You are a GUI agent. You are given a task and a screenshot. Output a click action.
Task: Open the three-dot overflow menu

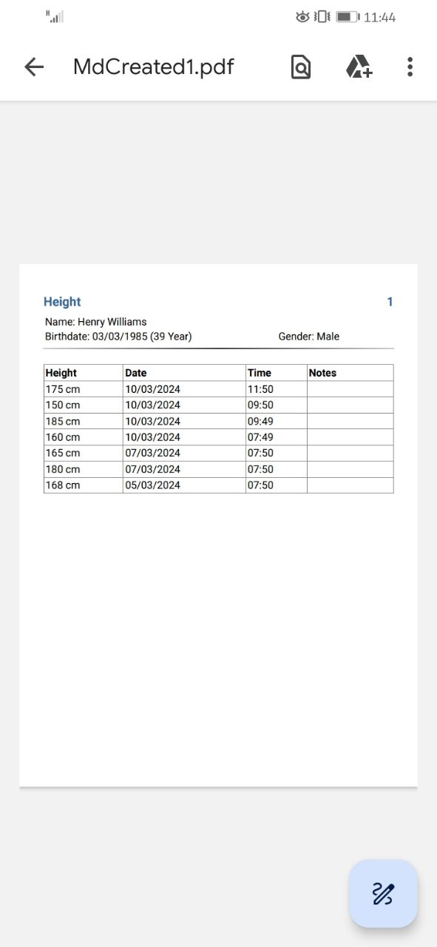point(410,67)
